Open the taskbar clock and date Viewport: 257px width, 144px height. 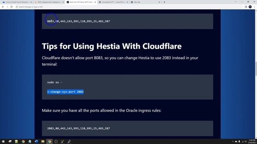(x=252, y=141)
